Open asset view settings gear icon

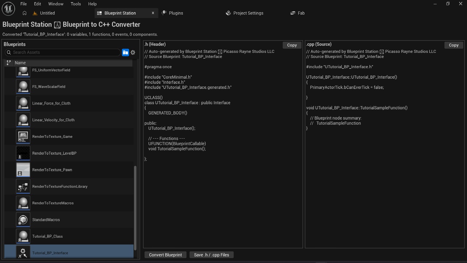tap(133, 53)
